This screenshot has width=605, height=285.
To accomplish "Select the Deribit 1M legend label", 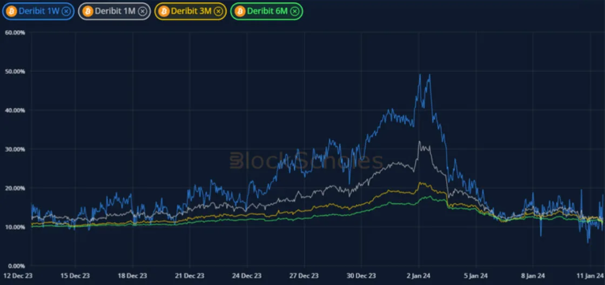I will pos(115,11).
